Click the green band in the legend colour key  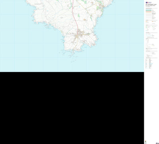click(x=149, y=11)
